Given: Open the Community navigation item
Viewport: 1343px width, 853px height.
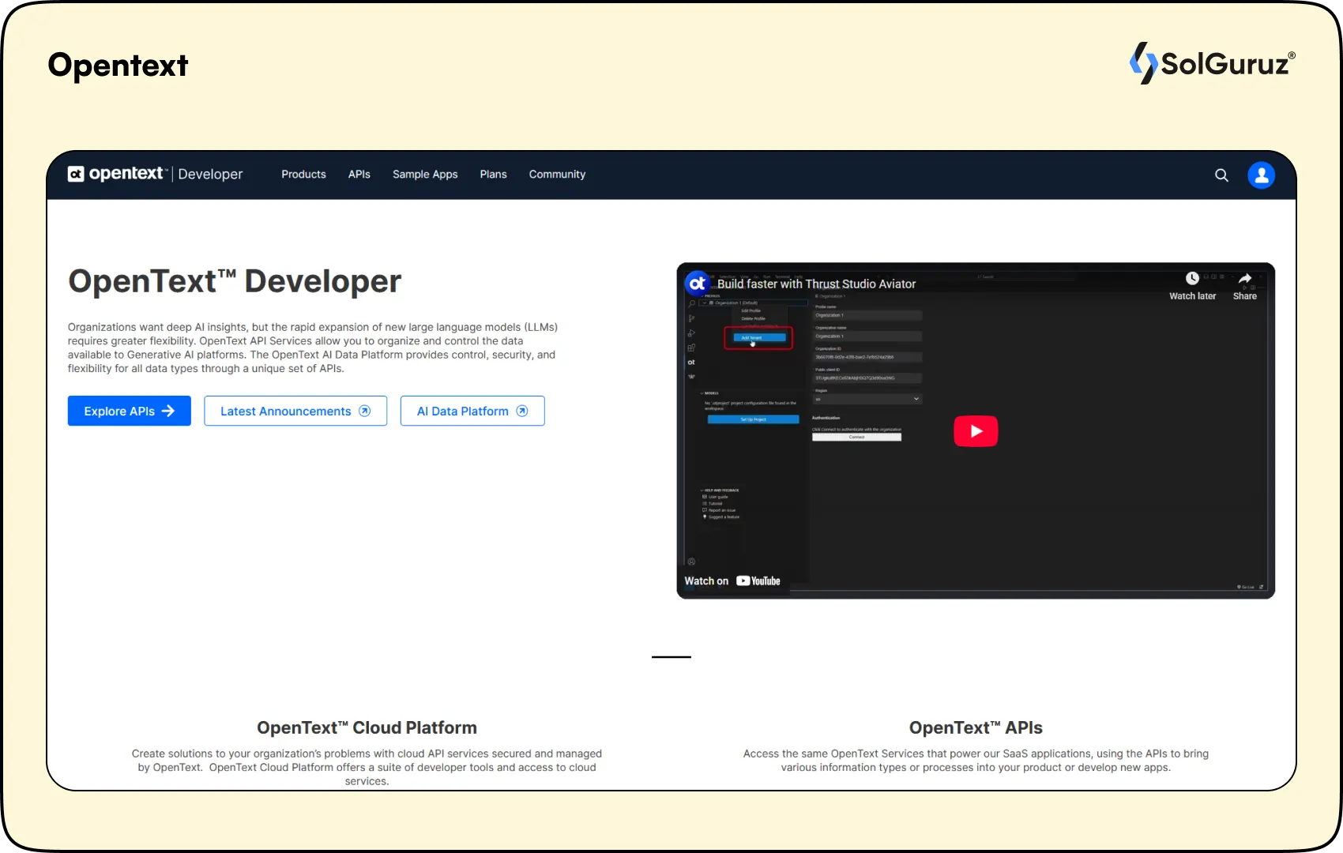Looking at the screenshot, I should (557, 175).
